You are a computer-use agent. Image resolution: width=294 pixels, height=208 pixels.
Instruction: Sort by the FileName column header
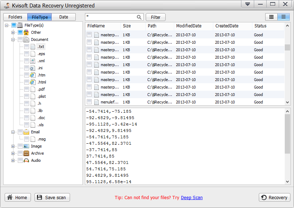pyautogui.click(x=103, y=26)
